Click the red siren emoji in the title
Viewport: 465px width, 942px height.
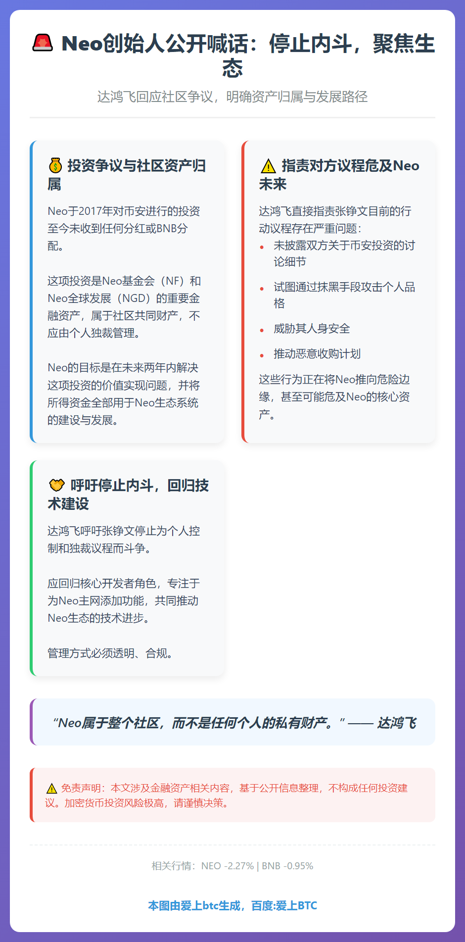(x=43, y=43)
